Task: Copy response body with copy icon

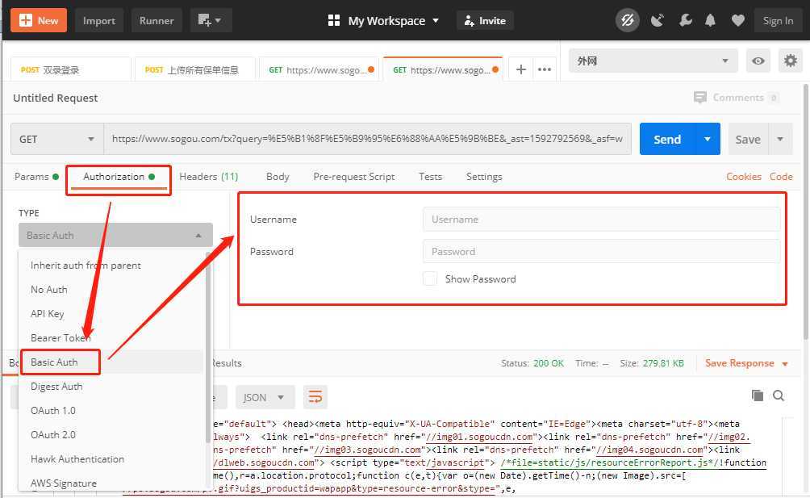Action: click(758, 395)
